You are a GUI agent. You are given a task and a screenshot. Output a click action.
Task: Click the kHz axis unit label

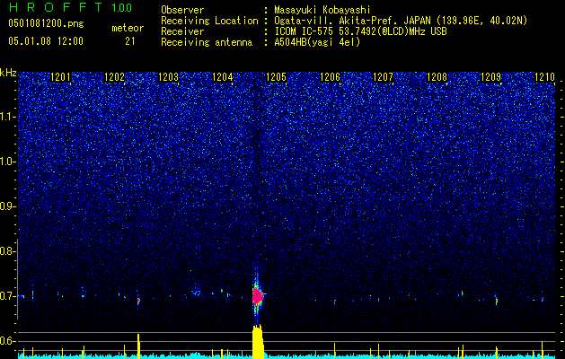[8, 73]
